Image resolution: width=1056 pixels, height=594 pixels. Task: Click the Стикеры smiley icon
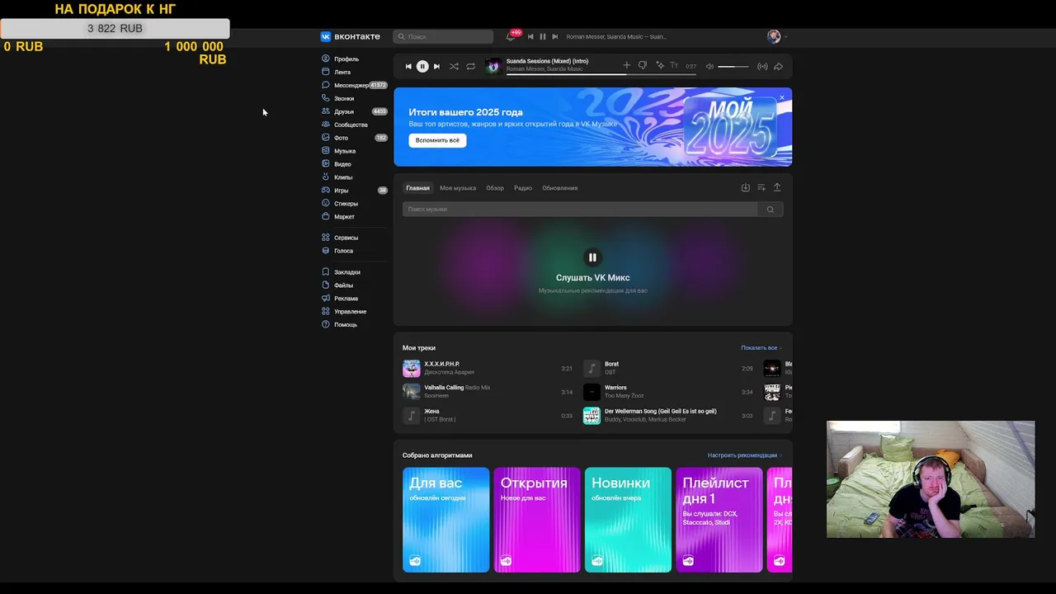point(326,203)
